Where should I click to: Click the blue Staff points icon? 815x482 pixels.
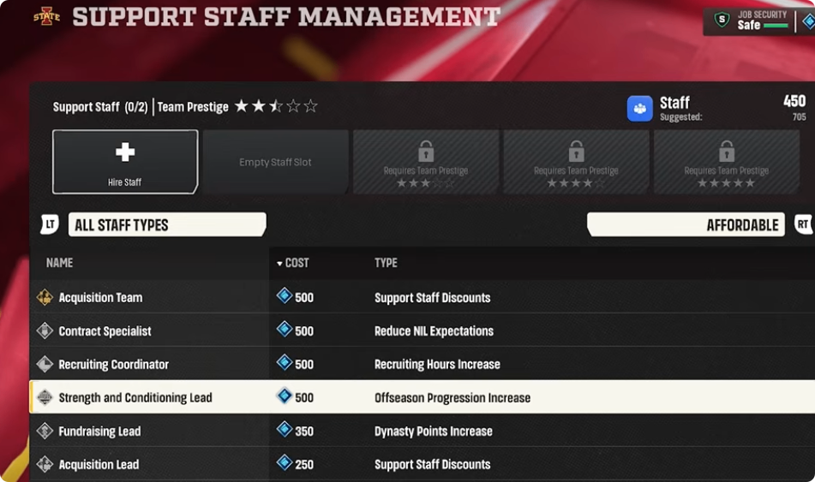tap(640, 109)
